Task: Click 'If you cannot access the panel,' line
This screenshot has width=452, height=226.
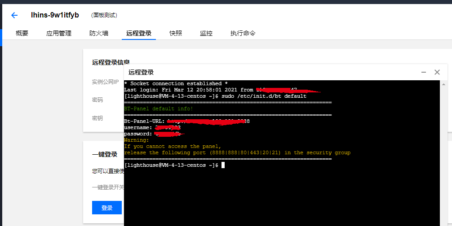Action: click(x=173, y=147)
